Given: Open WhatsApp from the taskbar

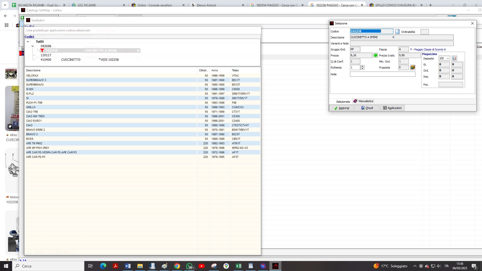Looking at the screenshot, I should (189, 266).
